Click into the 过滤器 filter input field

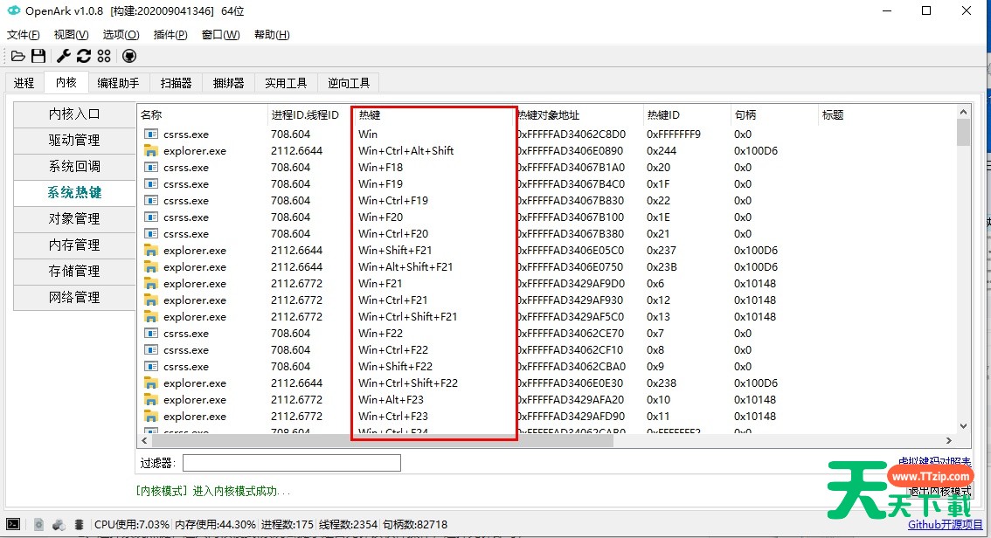click(291, 463)
